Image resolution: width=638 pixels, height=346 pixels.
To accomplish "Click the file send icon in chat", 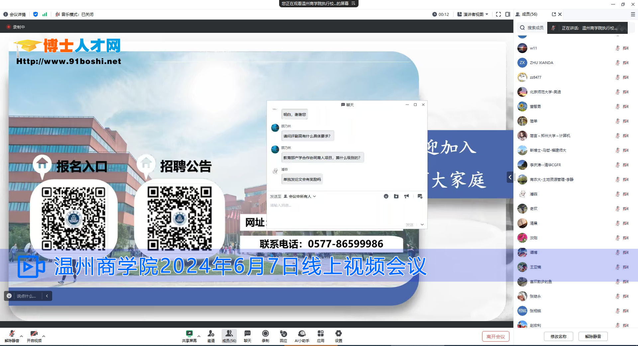I will [396, 196].
